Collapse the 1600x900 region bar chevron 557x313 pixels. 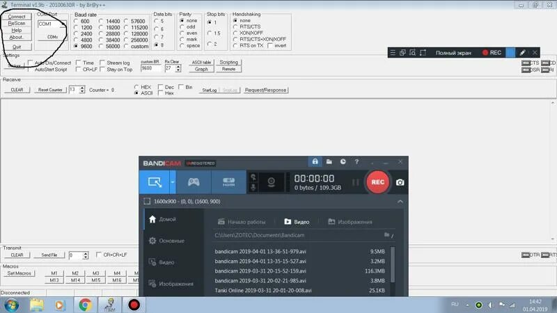coord(400,202)
